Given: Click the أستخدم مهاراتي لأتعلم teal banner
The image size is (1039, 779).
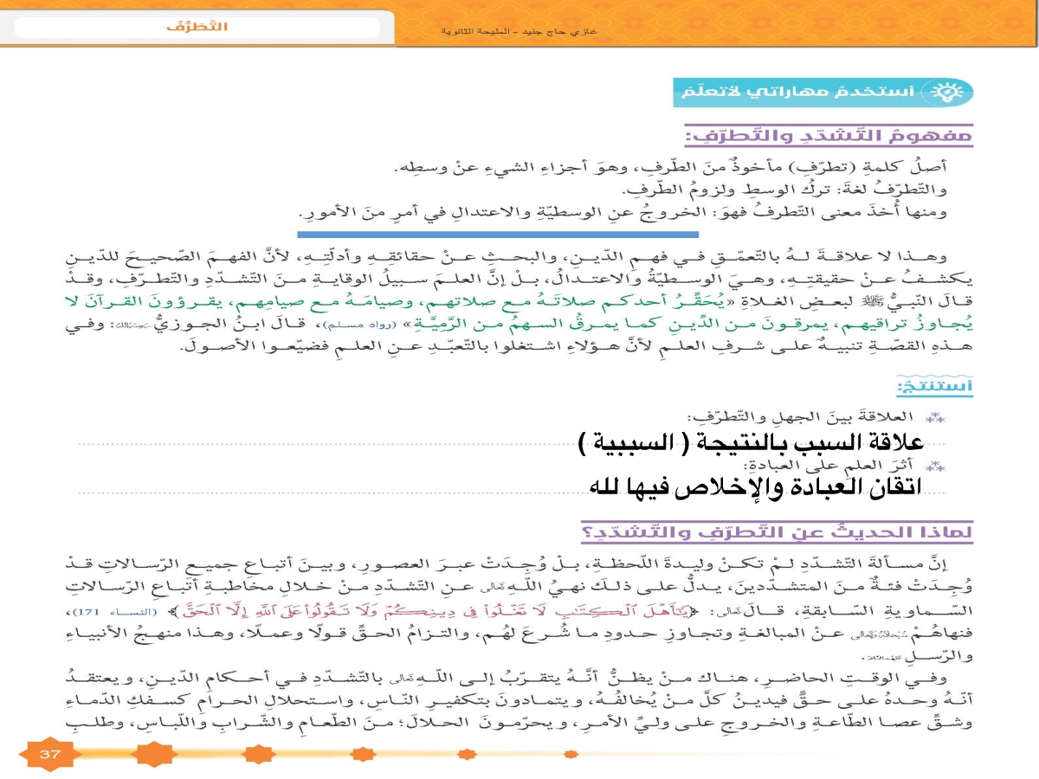Looking at the screenshot, I should 823,92.
